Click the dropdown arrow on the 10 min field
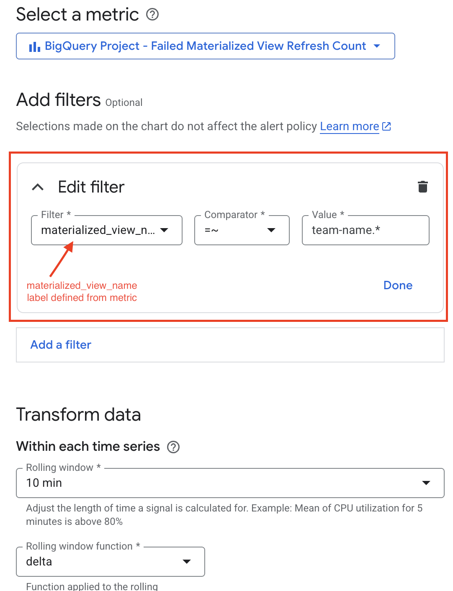The height and width of the screenshot is (591, 453). [x=427, y=483]
